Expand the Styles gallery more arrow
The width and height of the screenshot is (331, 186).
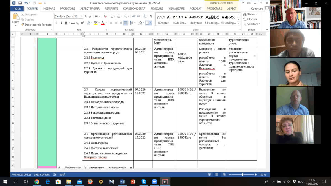(x=239, y=24)
